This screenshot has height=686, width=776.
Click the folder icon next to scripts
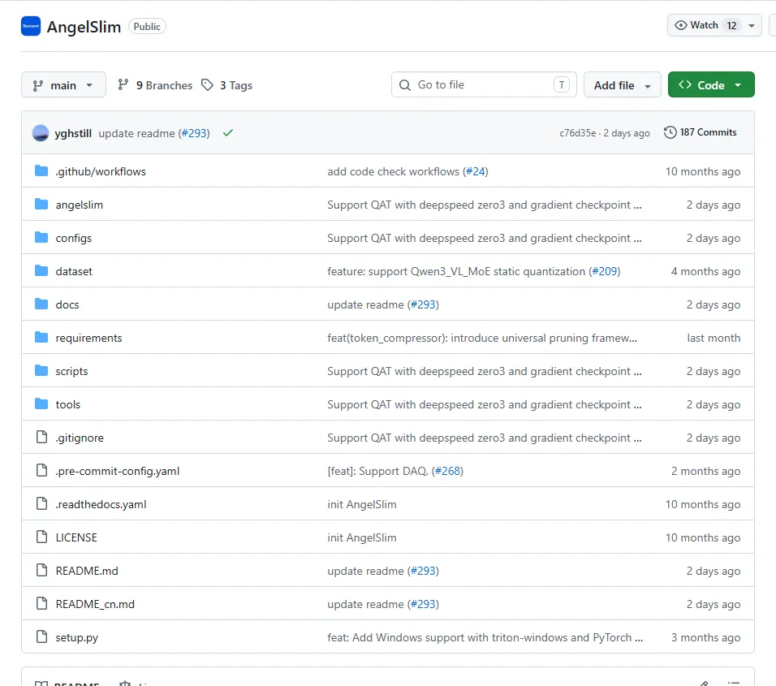pos(41,370)
